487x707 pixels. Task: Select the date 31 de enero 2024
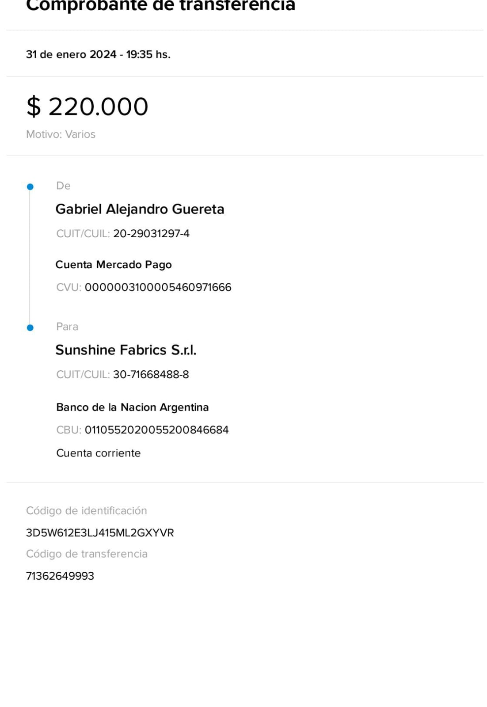[x=71, y=54]
